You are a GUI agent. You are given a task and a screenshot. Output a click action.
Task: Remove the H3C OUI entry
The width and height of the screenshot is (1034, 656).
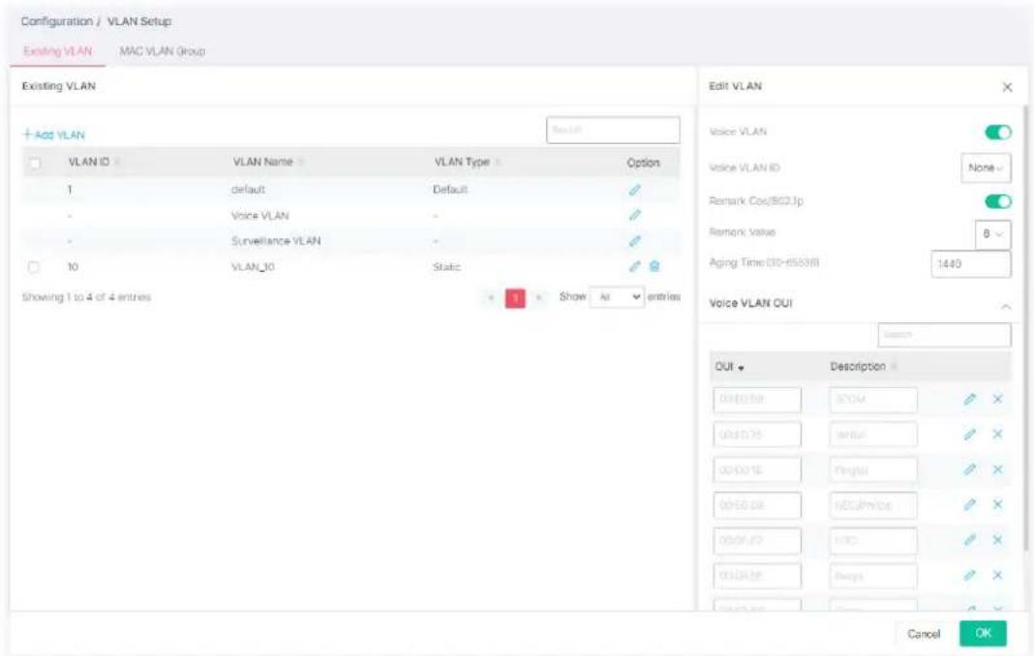[x=998, y=540]
